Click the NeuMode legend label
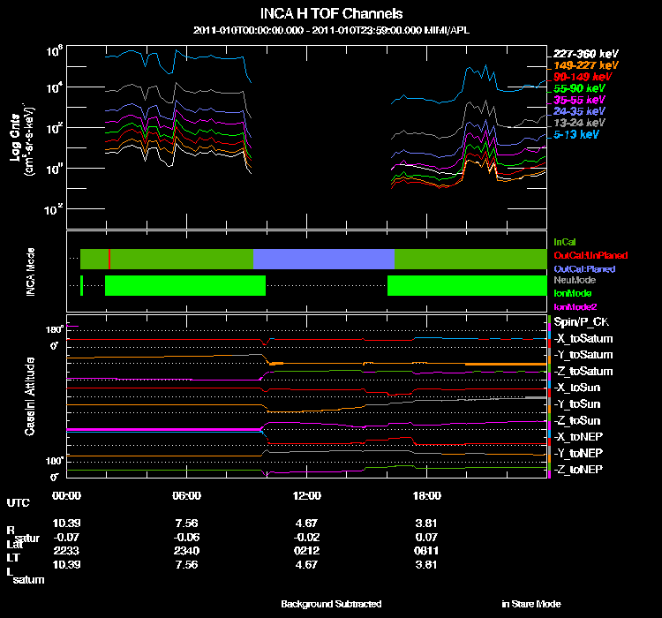662x618 pixels. (x=575, y=280)
